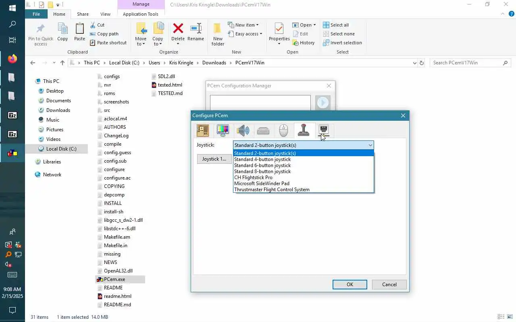This screenshot has height=322, width=516.
Task: Open the Mouse tab icon in Configure PCem
Action: coord(283,130)
